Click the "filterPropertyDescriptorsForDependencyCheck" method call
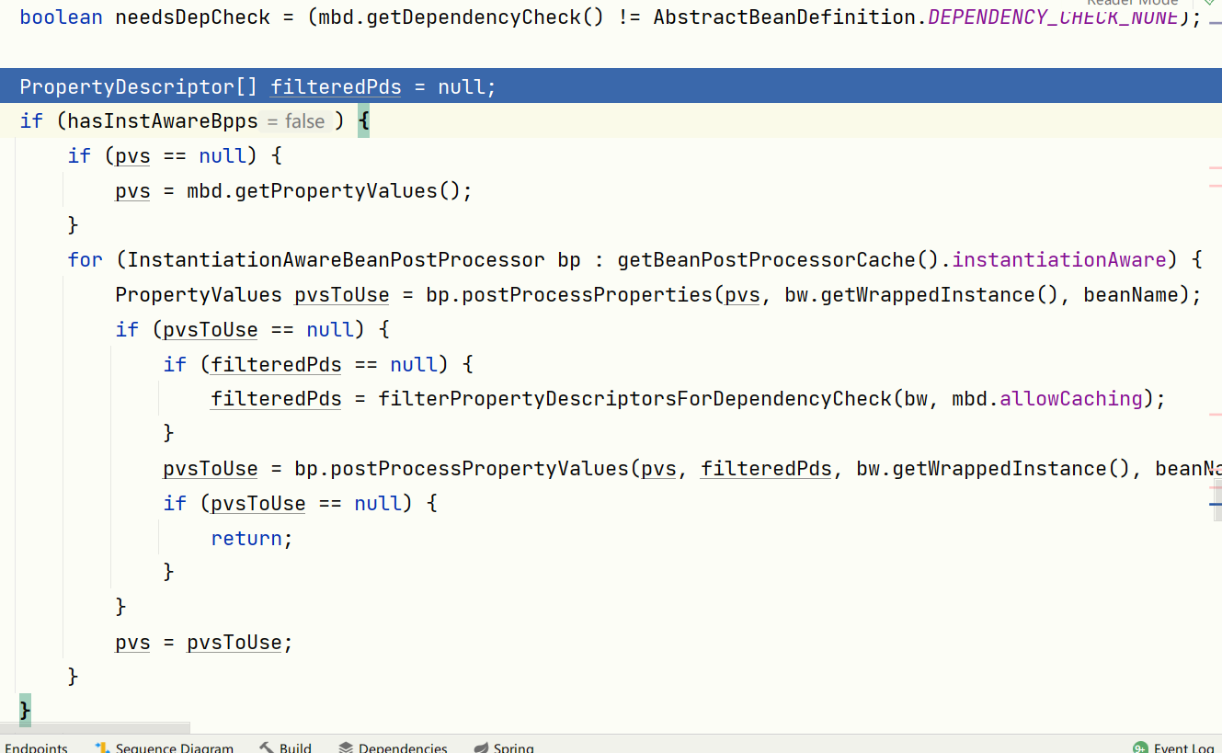Viewport: 1222px width, 753px height. [x=635, y=399]
